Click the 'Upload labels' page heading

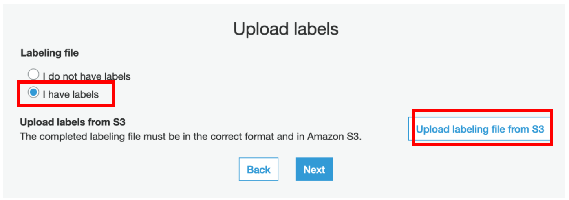click(x=286, y=29)
